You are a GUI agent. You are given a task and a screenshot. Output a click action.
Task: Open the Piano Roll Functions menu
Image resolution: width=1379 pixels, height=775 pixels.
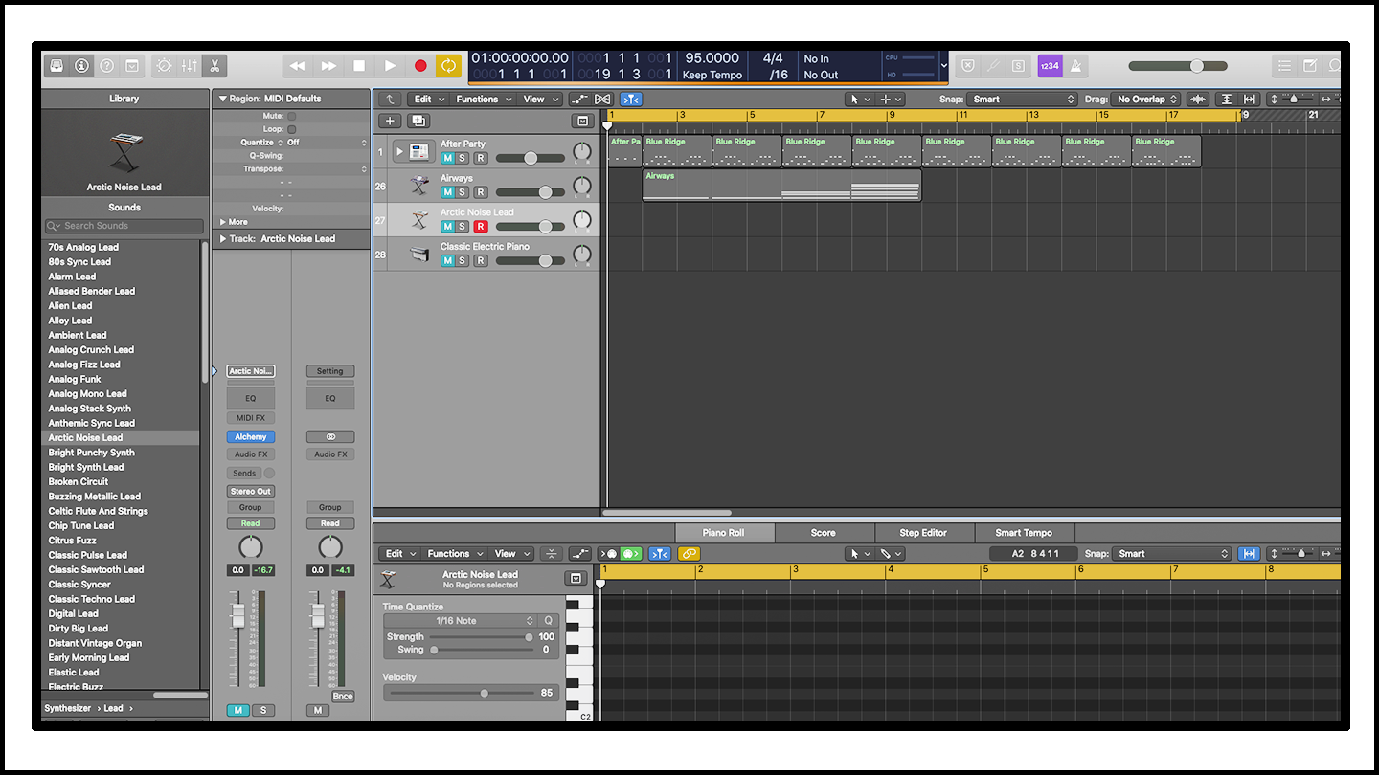(x=454, y=553)
